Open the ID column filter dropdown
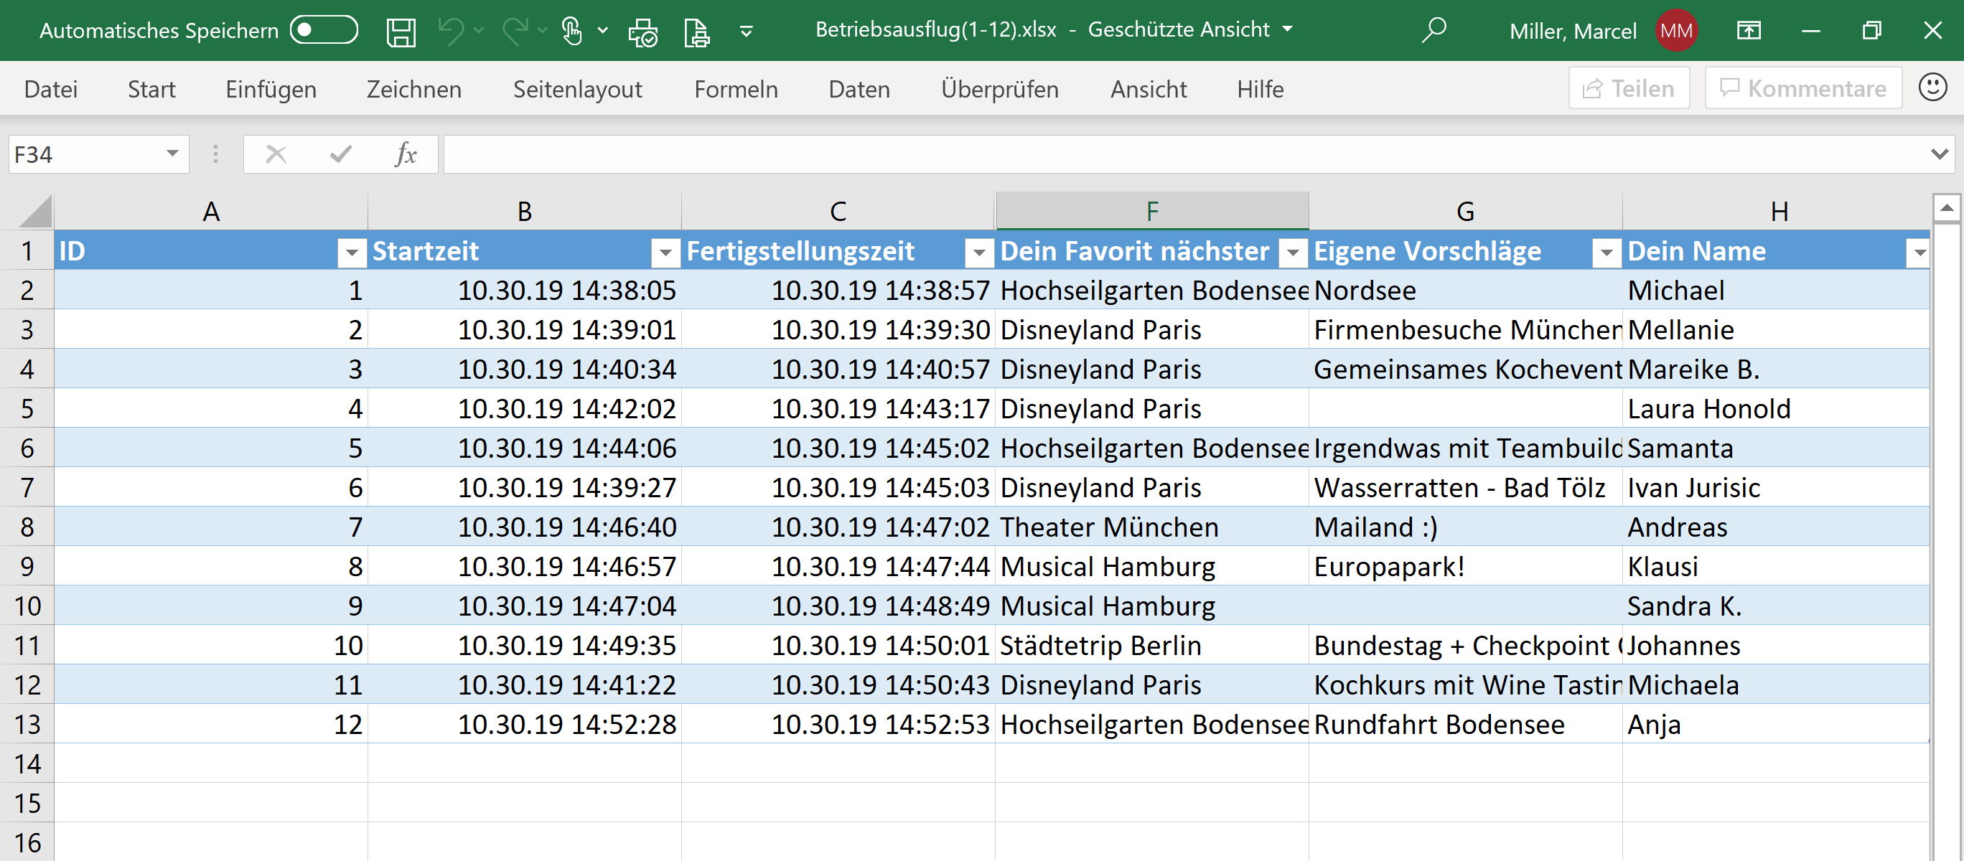The width and height of the screenshot is (1964, 861). [352, 253]
